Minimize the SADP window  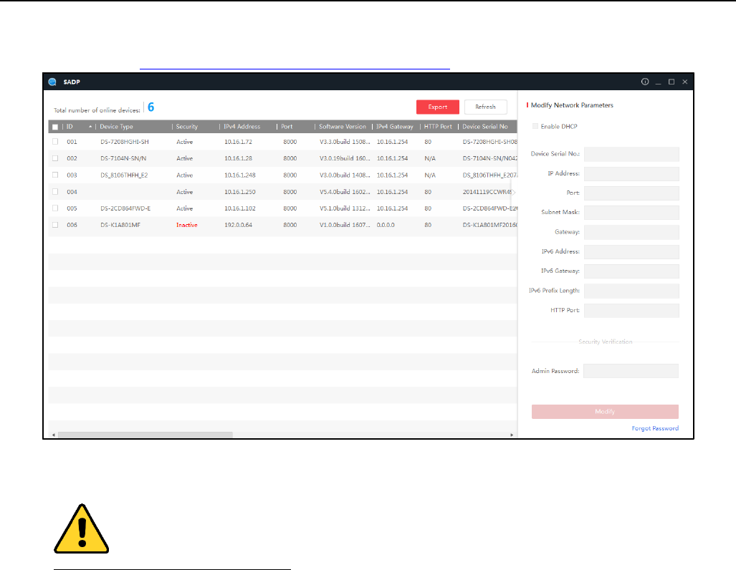click(x=658, y=82)
